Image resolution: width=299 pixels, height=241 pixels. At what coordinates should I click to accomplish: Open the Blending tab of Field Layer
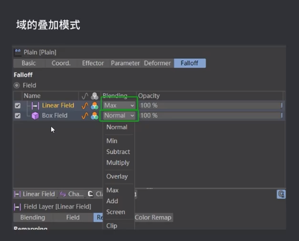click(x=33, y=217)
